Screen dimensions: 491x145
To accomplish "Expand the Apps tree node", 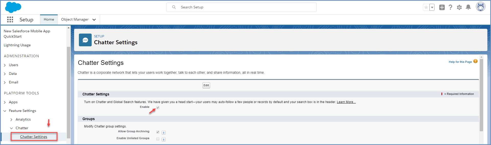I will coord(5,102).
